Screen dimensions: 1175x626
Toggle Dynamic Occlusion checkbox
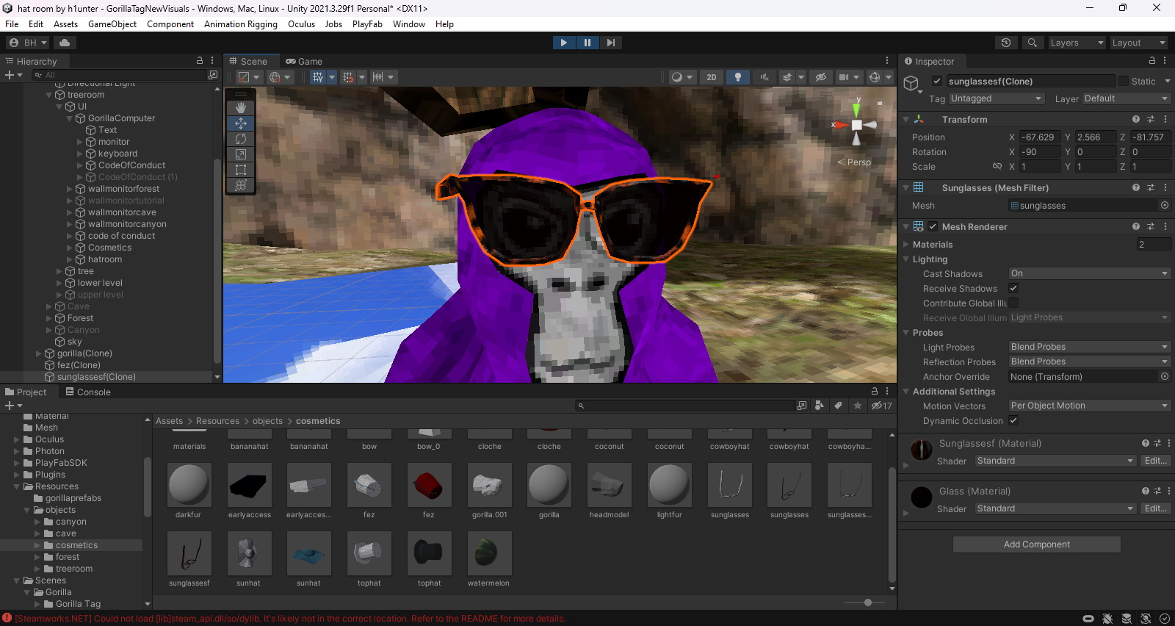click(x=1013, y=420)
